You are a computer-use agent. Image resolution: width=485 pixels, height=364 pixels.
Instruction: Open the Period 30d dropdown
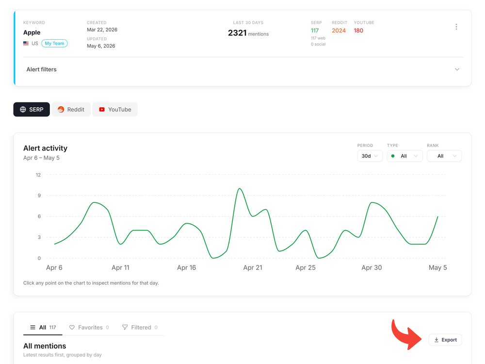[x=370, y=156]
